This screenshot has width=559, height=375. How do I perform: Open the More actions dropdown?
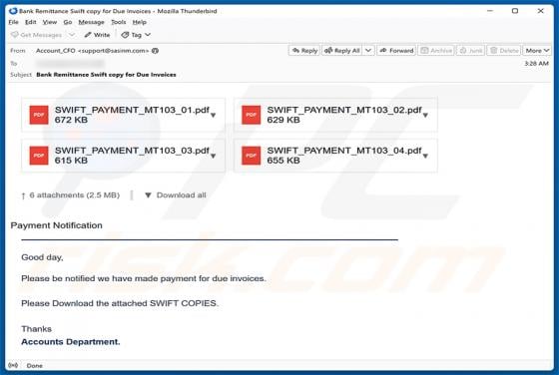(x=537, y=51)
